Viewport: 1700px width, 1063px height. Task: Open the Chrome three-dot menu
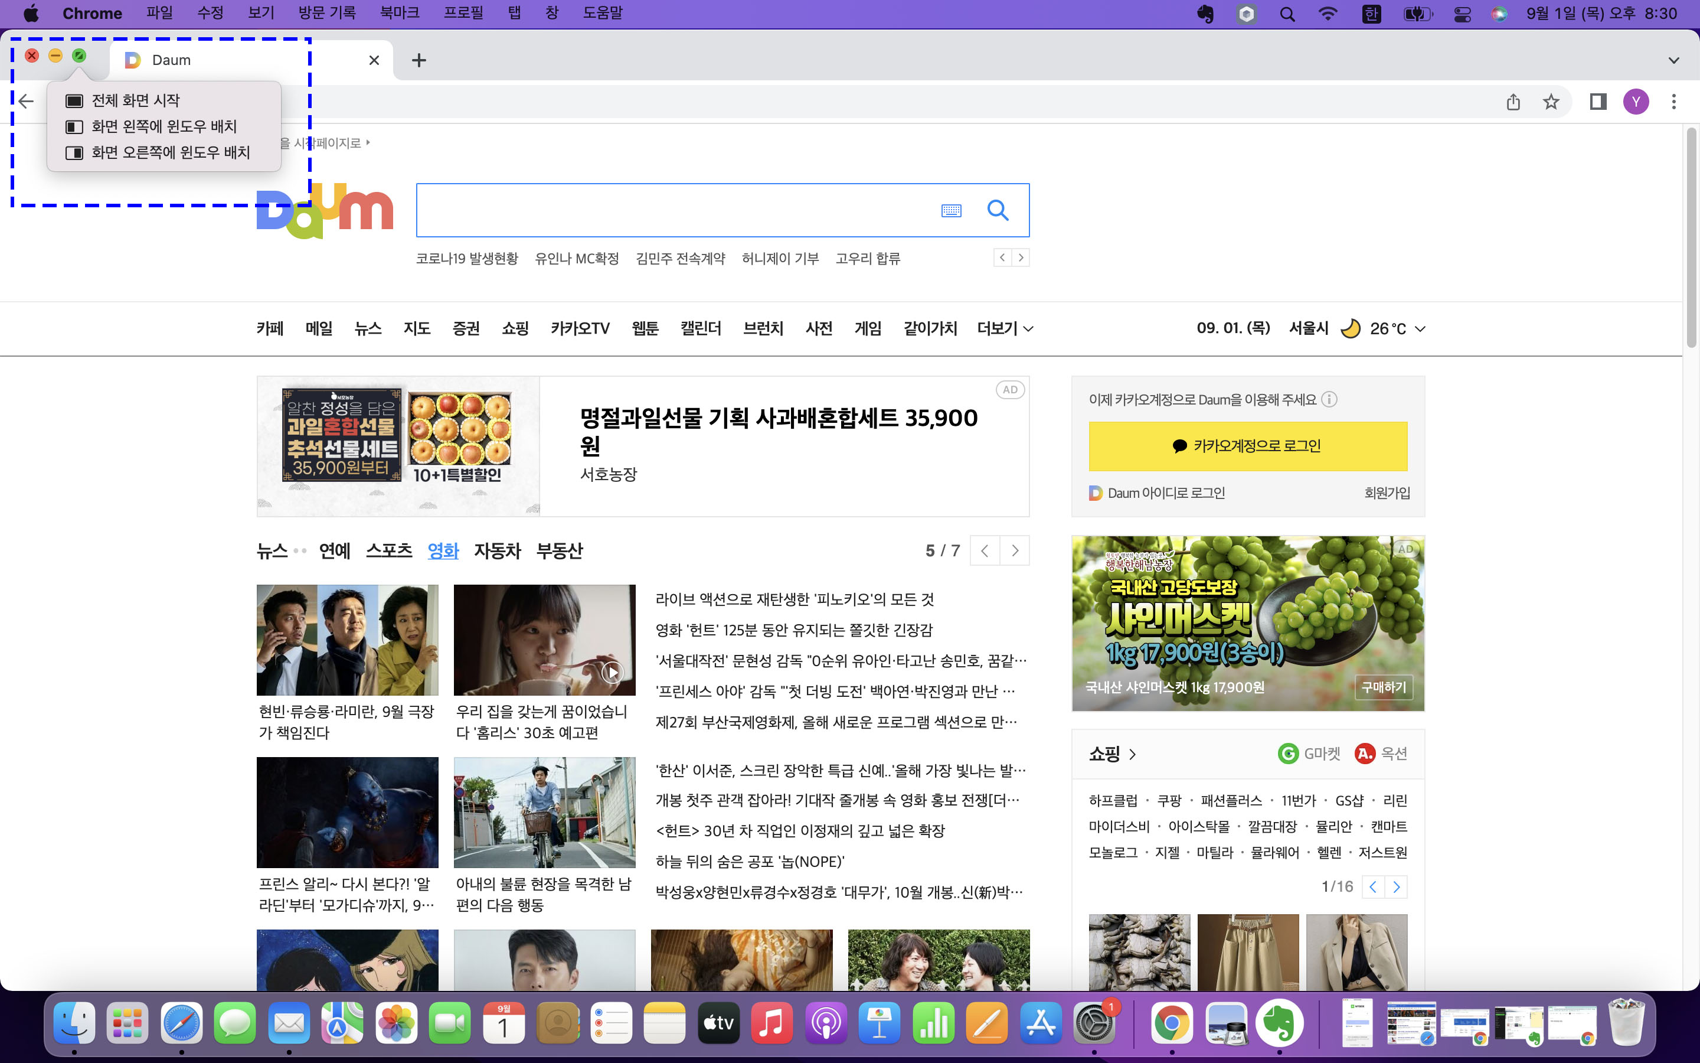pos(1673,102)
